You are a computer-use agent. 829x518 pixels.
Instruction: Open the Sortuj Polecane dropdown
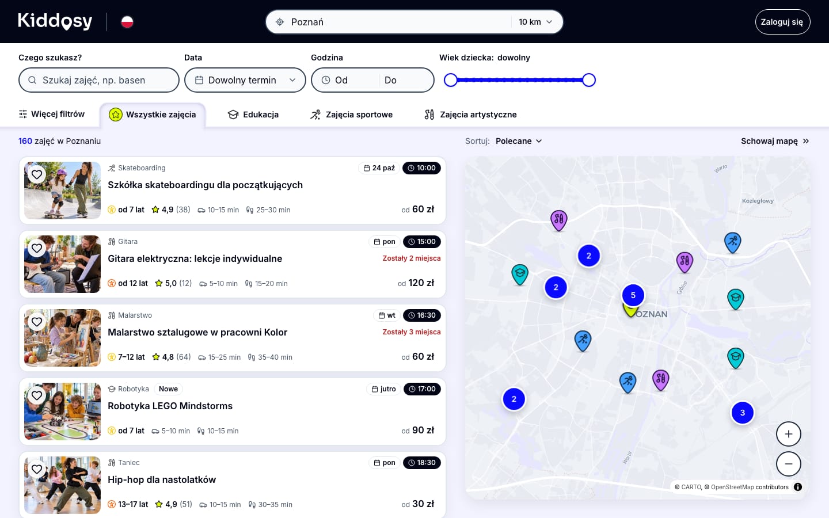(519, 141)
